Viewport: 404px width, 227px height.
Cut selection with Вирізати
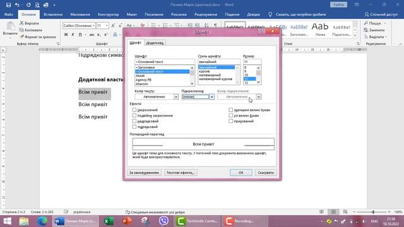pyautogui.click(x=29, y=23)
